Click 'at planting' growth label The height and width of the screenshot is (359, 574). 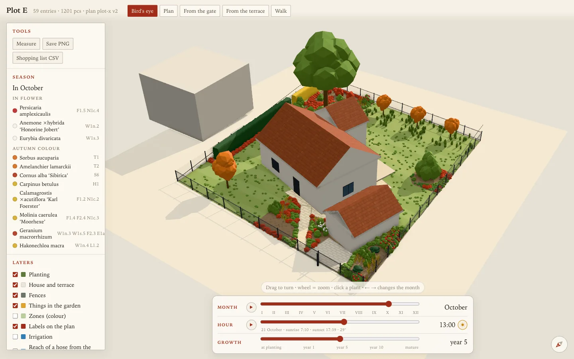coord(271,347)
